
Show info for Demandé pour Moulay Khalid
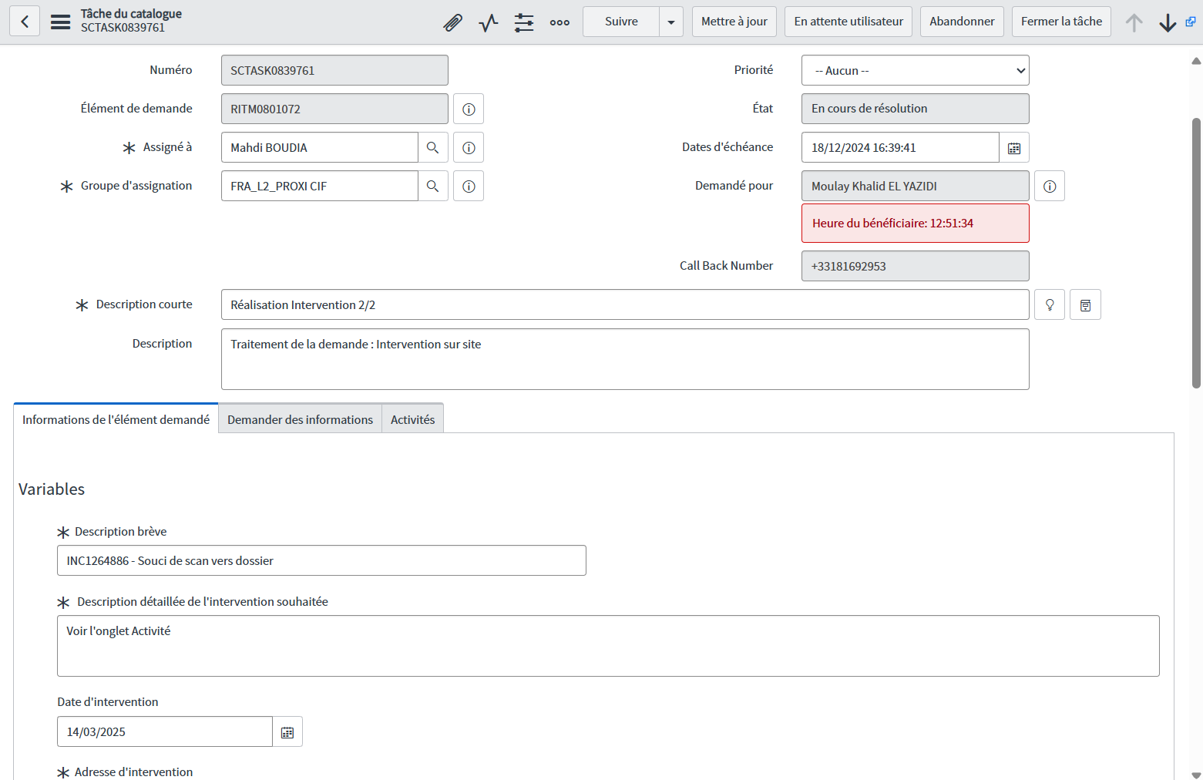tap(1050, 186)
